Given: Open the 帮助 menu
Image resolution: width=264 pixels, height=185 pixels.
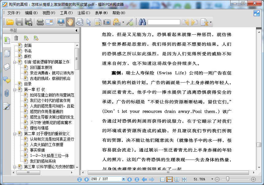Looking at the screenshot, I should 119,13.
